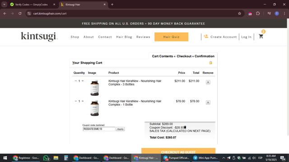Click the Total Cost: $260.07 text

(x=163, y=137)
